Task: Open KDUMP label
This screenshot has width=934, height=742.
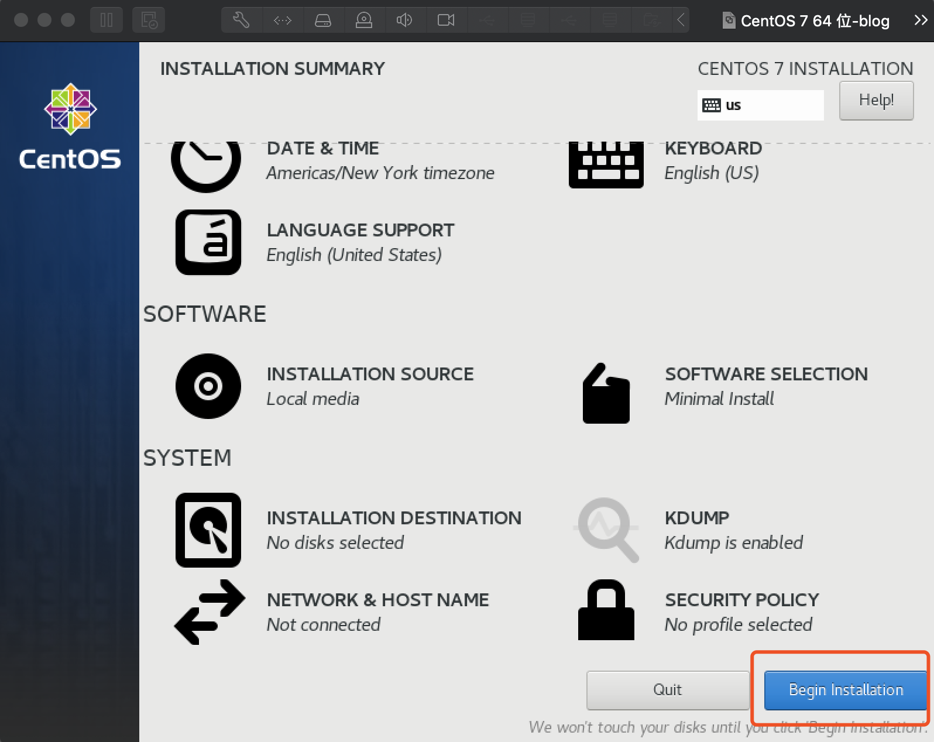Action: [697, 518]
